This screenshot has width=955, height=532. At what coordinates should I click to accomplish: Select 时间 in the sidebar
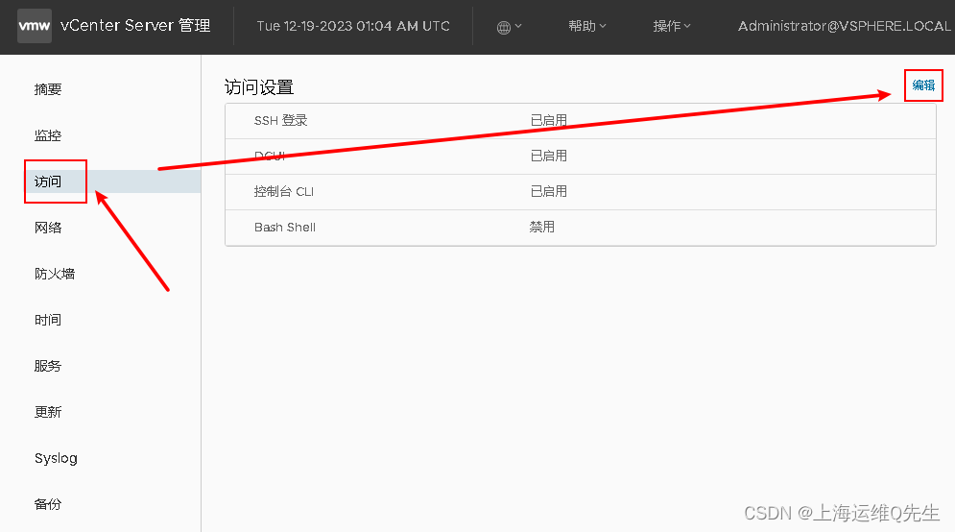click(x=47, y=320)
